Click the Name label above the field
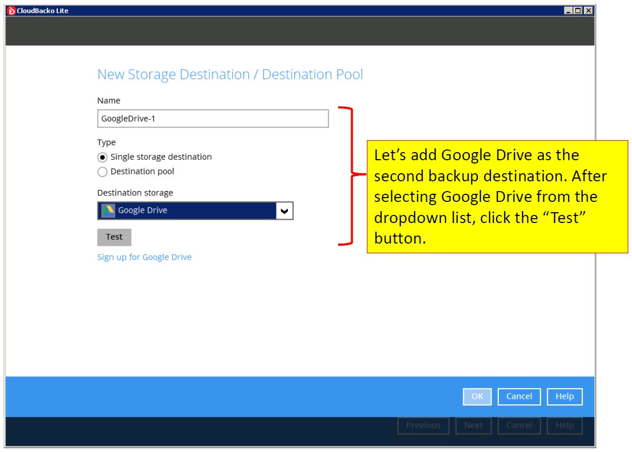Viewport: 632px width, 452px height. [109, 100]
